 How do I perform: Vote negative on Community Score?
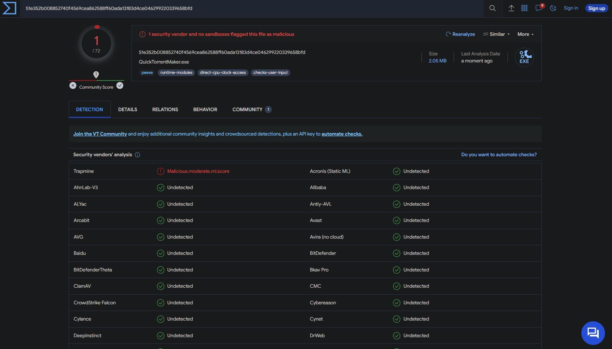coord(73,86)
